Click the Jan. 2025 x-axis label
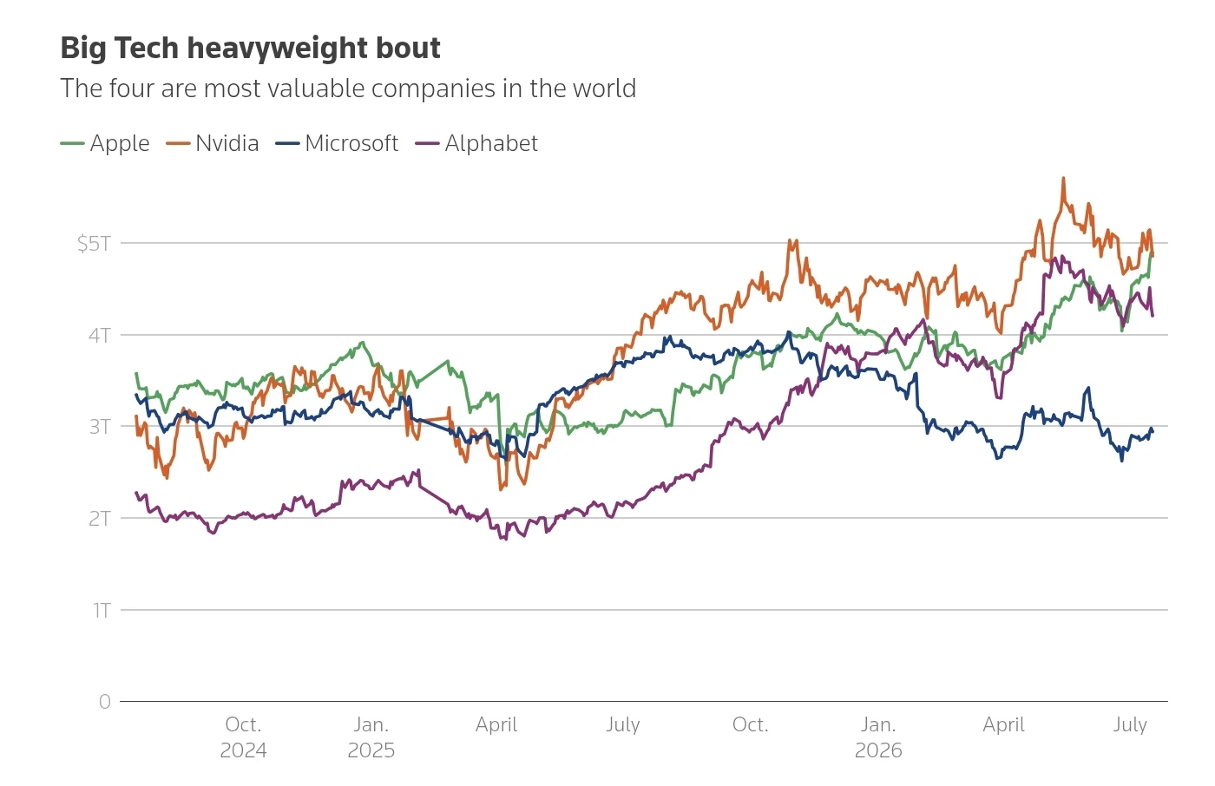The width and height of the screenshot is (1215, 786). coord(371,737)
